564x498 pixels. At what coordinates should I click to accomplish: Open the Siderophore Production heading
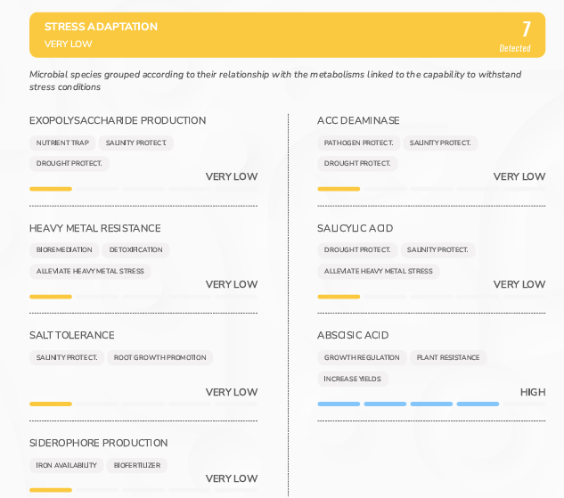(x=98, y=443)
